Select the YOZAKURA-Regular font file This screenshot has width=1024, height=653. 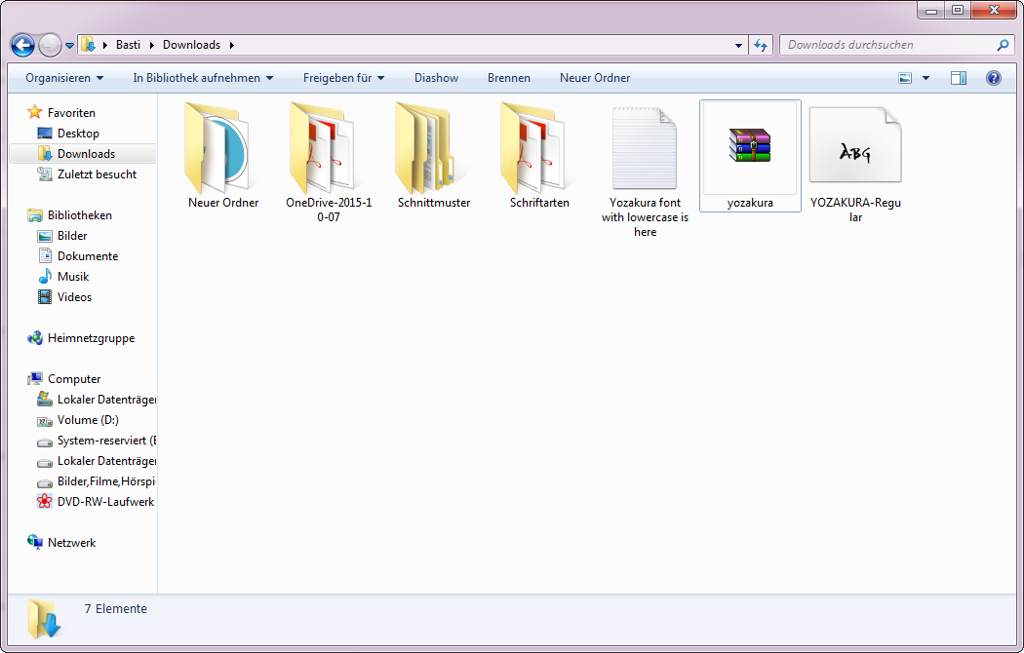coord(854,146)
